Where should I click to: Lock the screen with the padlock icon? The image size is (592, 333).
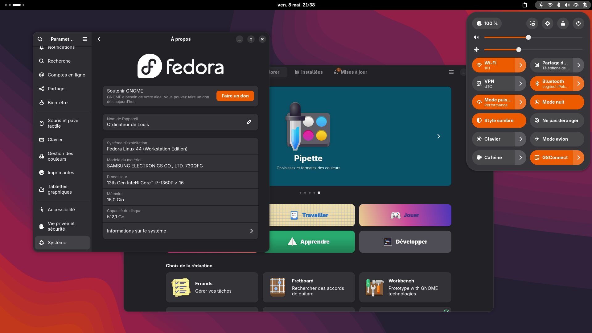563,23
